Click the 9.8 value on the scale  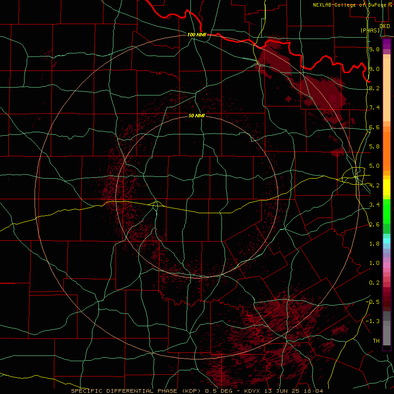pyautogui.click(x=374, y=49)
